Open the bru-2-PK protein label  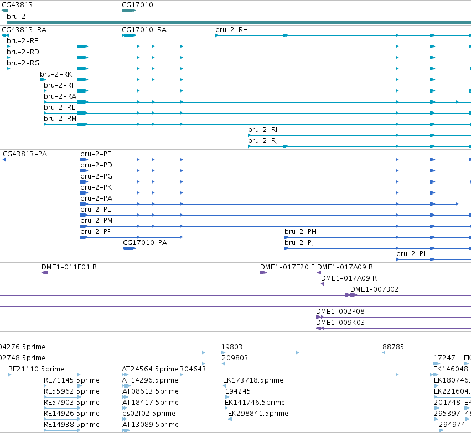96,187
